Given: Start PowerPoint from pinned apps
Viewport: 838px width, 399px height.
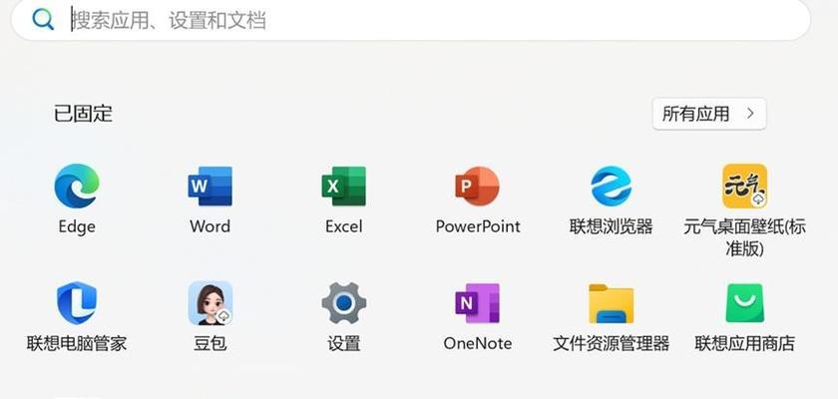Looking at the screenshot, I should [477, 186].
